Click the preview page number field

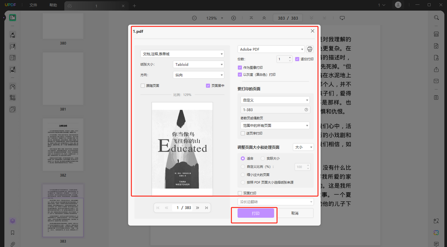click(178, 208)
